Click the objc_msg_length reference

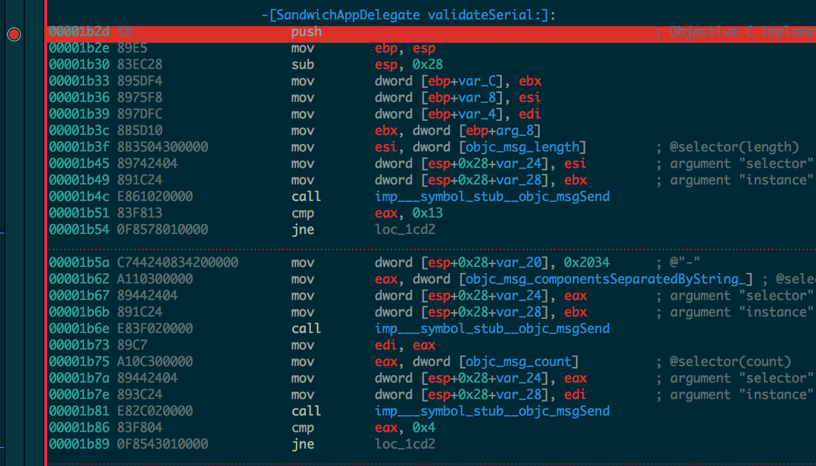[522, 147]
